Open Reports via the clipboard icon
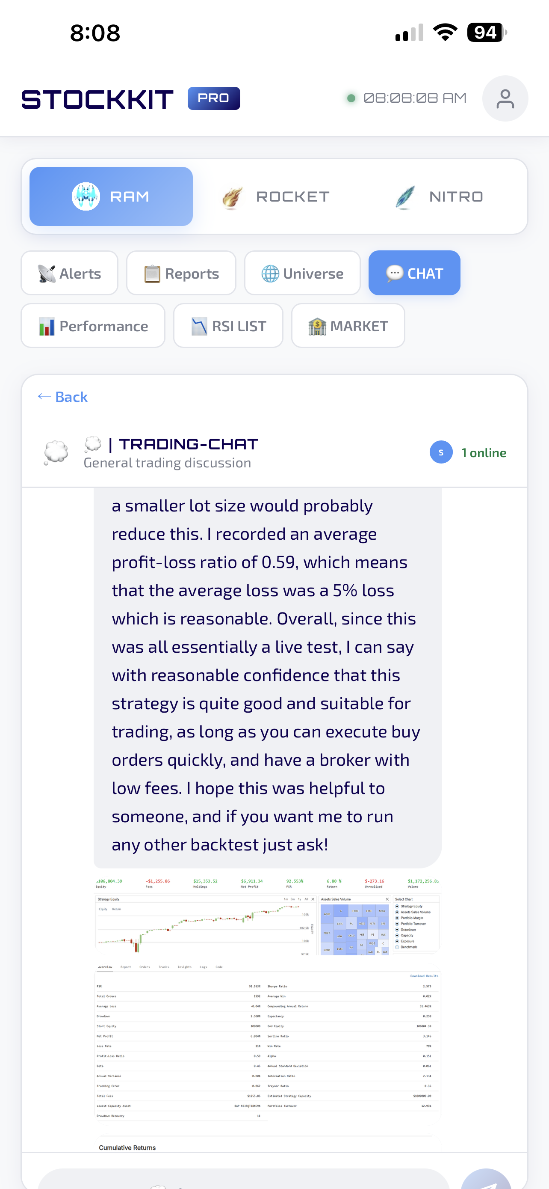549x1189 pixels. 153,272
